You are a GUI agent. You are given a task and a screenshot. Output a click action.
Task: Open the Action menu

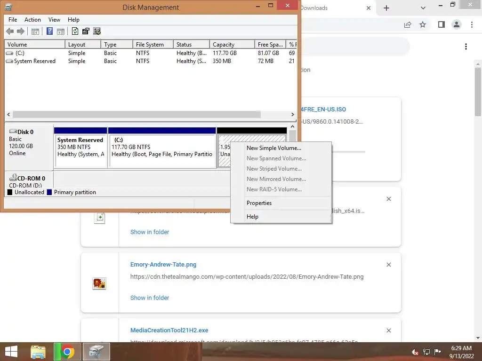coord(32,20)
